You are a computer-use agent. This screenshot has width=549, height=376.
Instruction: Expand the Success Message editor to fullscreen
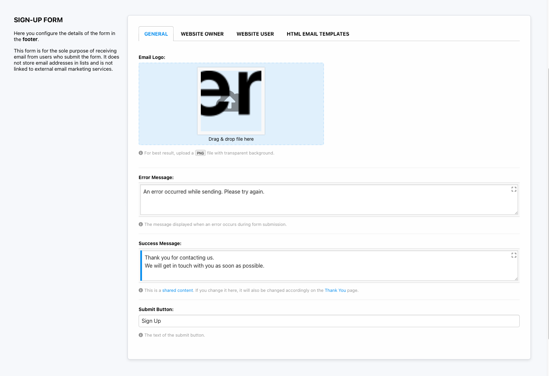coord(514,255)
